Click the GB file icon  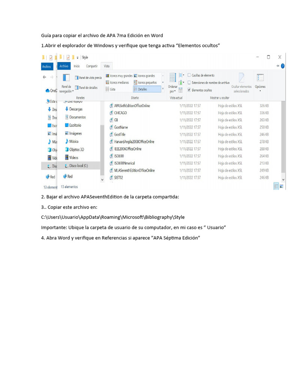[111, 120]
